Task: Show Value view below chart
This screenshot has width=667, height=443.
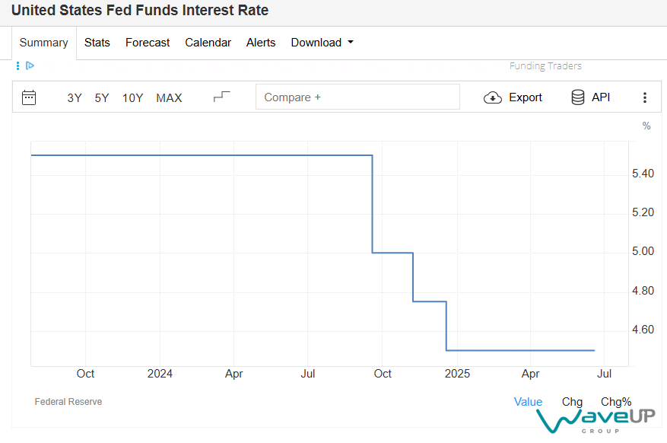Action: pyautogui.click(x=528, y=402)
